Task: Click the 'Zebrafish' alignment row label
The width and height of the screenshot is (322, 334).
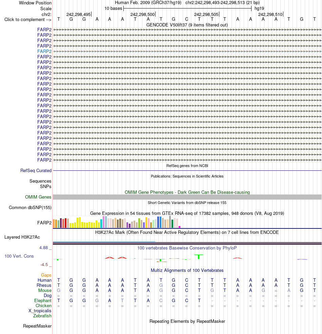Action: point(42,316)
